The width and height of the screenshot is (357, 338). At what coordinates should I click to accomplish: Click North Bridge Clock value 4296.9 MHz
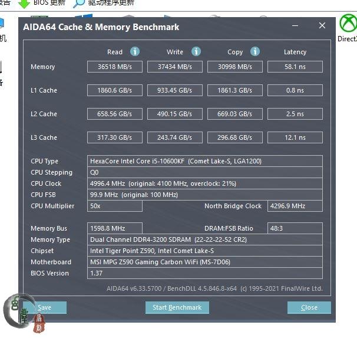click(295, 206)
